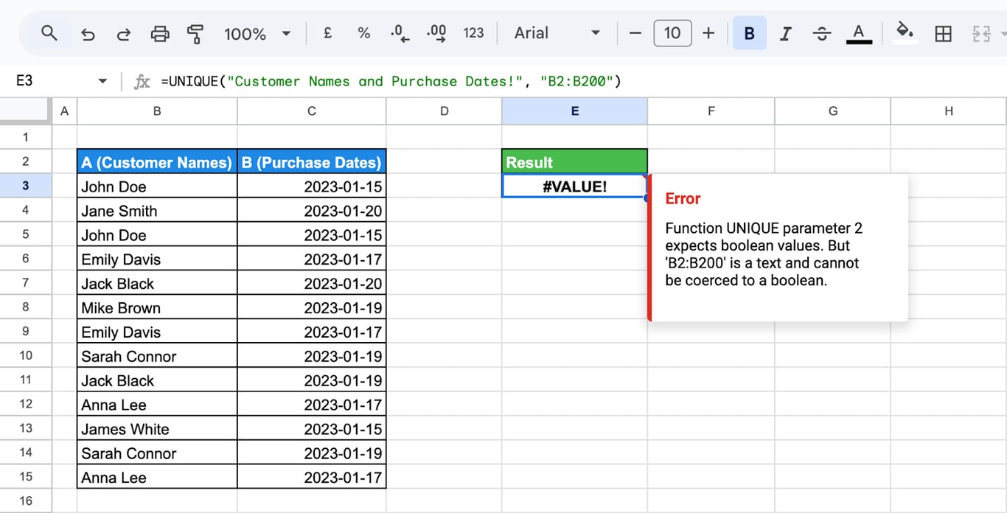Decrease decimal places
Image resolution: width=1007 pixels, height=513 pixels.
click(400, 33)
